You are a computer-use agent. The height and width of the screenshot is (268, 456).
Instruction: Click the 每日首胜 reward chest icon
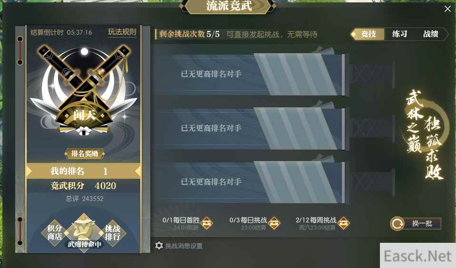(x=206, y=223)
